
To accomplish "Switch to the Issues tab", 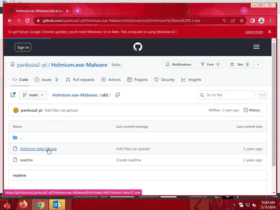I will (x=47, y=80).
